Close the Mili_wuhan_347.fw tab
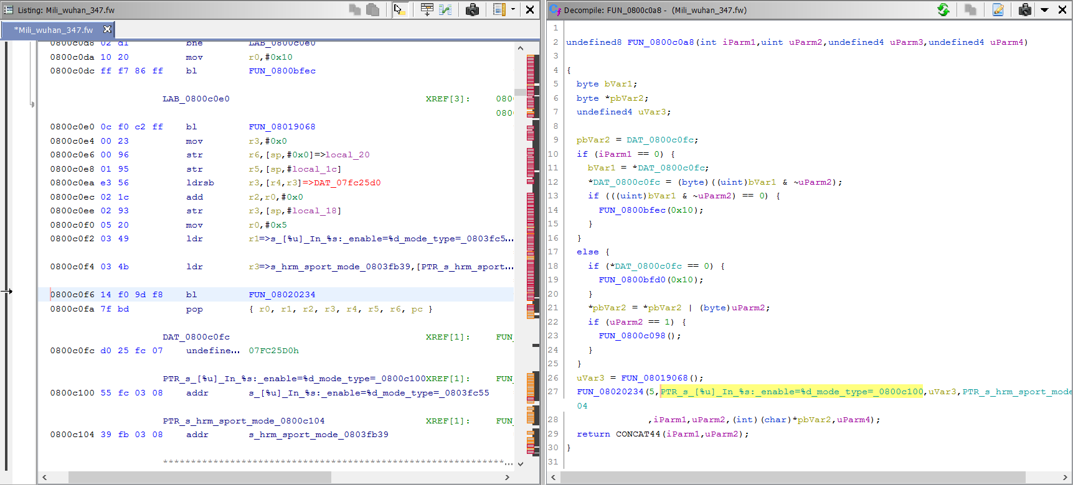Screen dimensions: 1073x485 (x=107, y=29)
